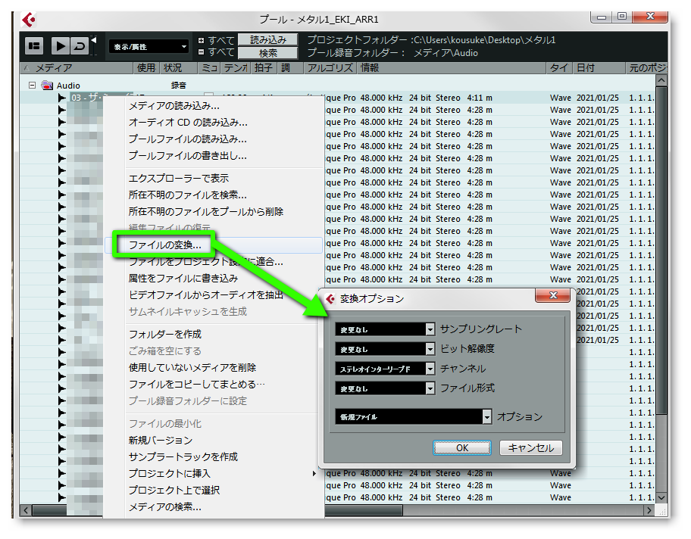
Task: Expand all entries using the + すべて control
Action: click(202, 39)
